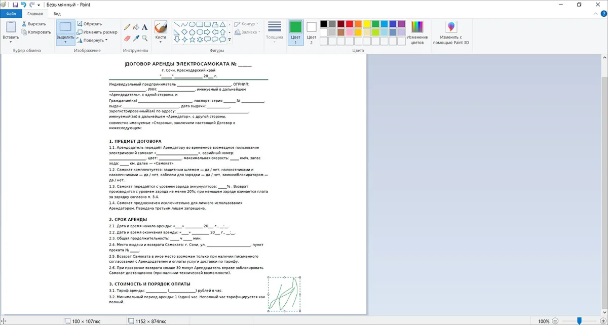Image resolution: width=608 pixels, height=325 pixels.
Task: Activate the rectangular Выделить selection tool
Action: coord(65,27)
